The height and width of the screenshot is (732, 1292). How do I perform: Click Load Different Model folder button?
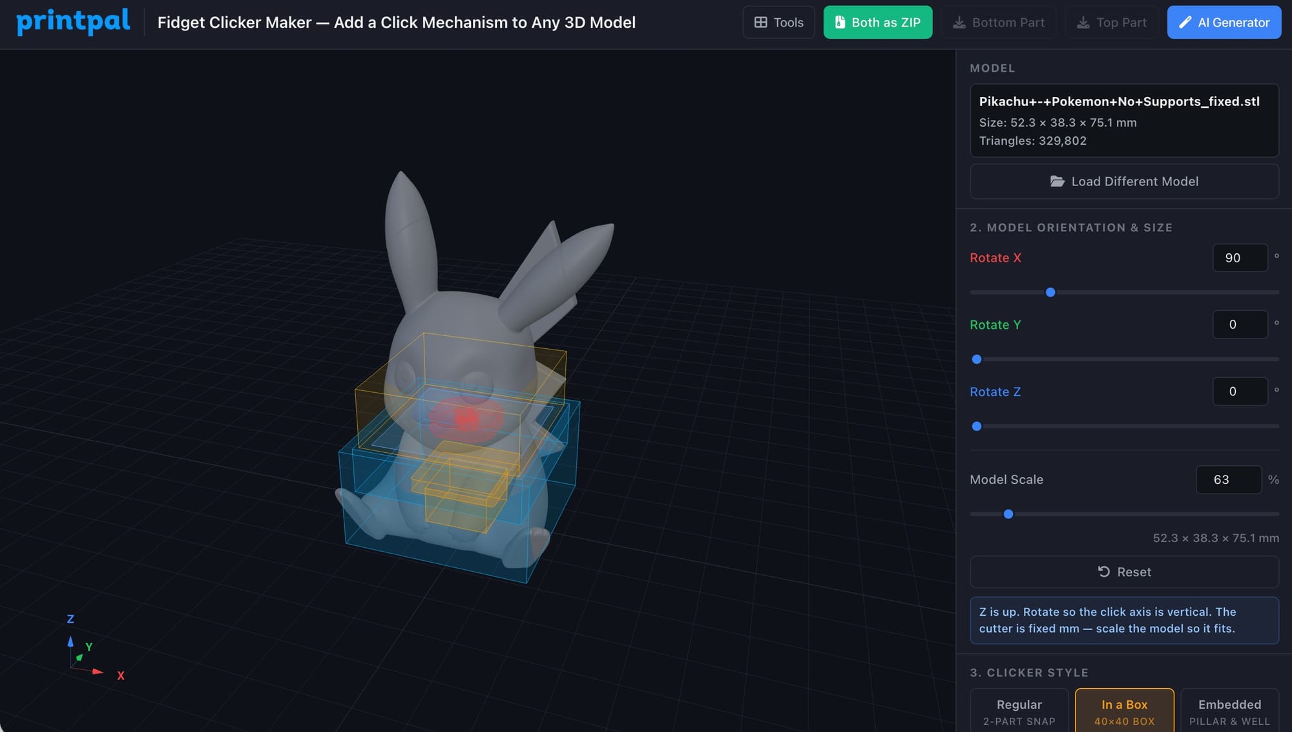pyautogui.click(x=1124, y=182)
